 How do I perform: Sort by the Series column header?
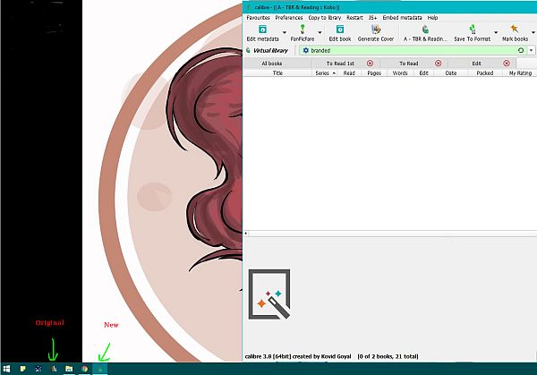coord(325,73)
